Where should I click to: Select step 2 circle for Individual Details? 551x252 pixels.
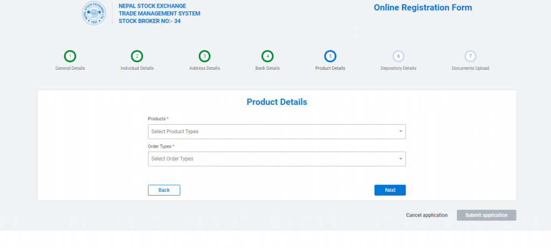tap(137, 56)
